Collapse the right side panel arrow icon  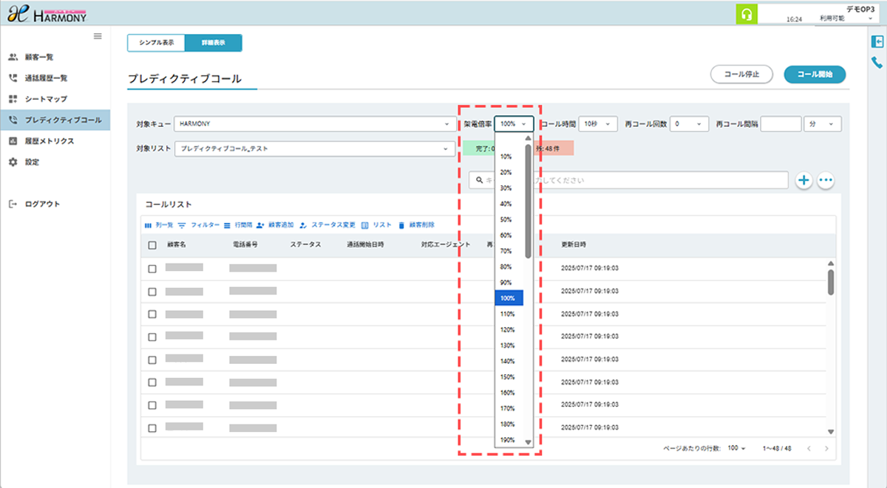(877, 43)
